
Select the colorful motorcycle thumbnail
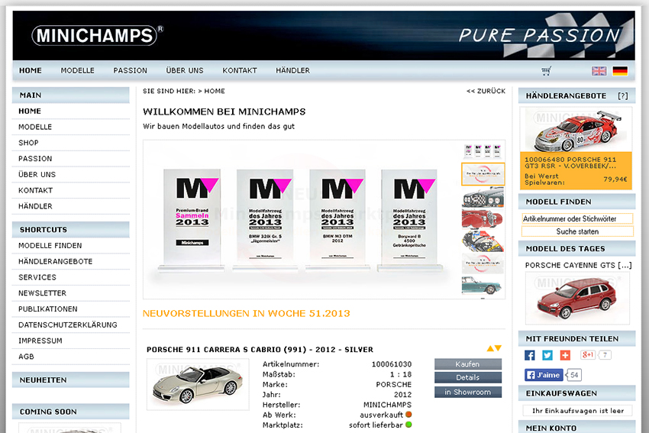[483, 241]
